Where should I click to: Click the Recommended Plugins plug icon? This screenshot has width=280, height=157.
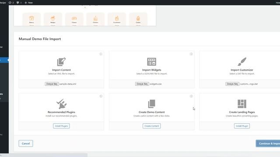coord(61,104)
